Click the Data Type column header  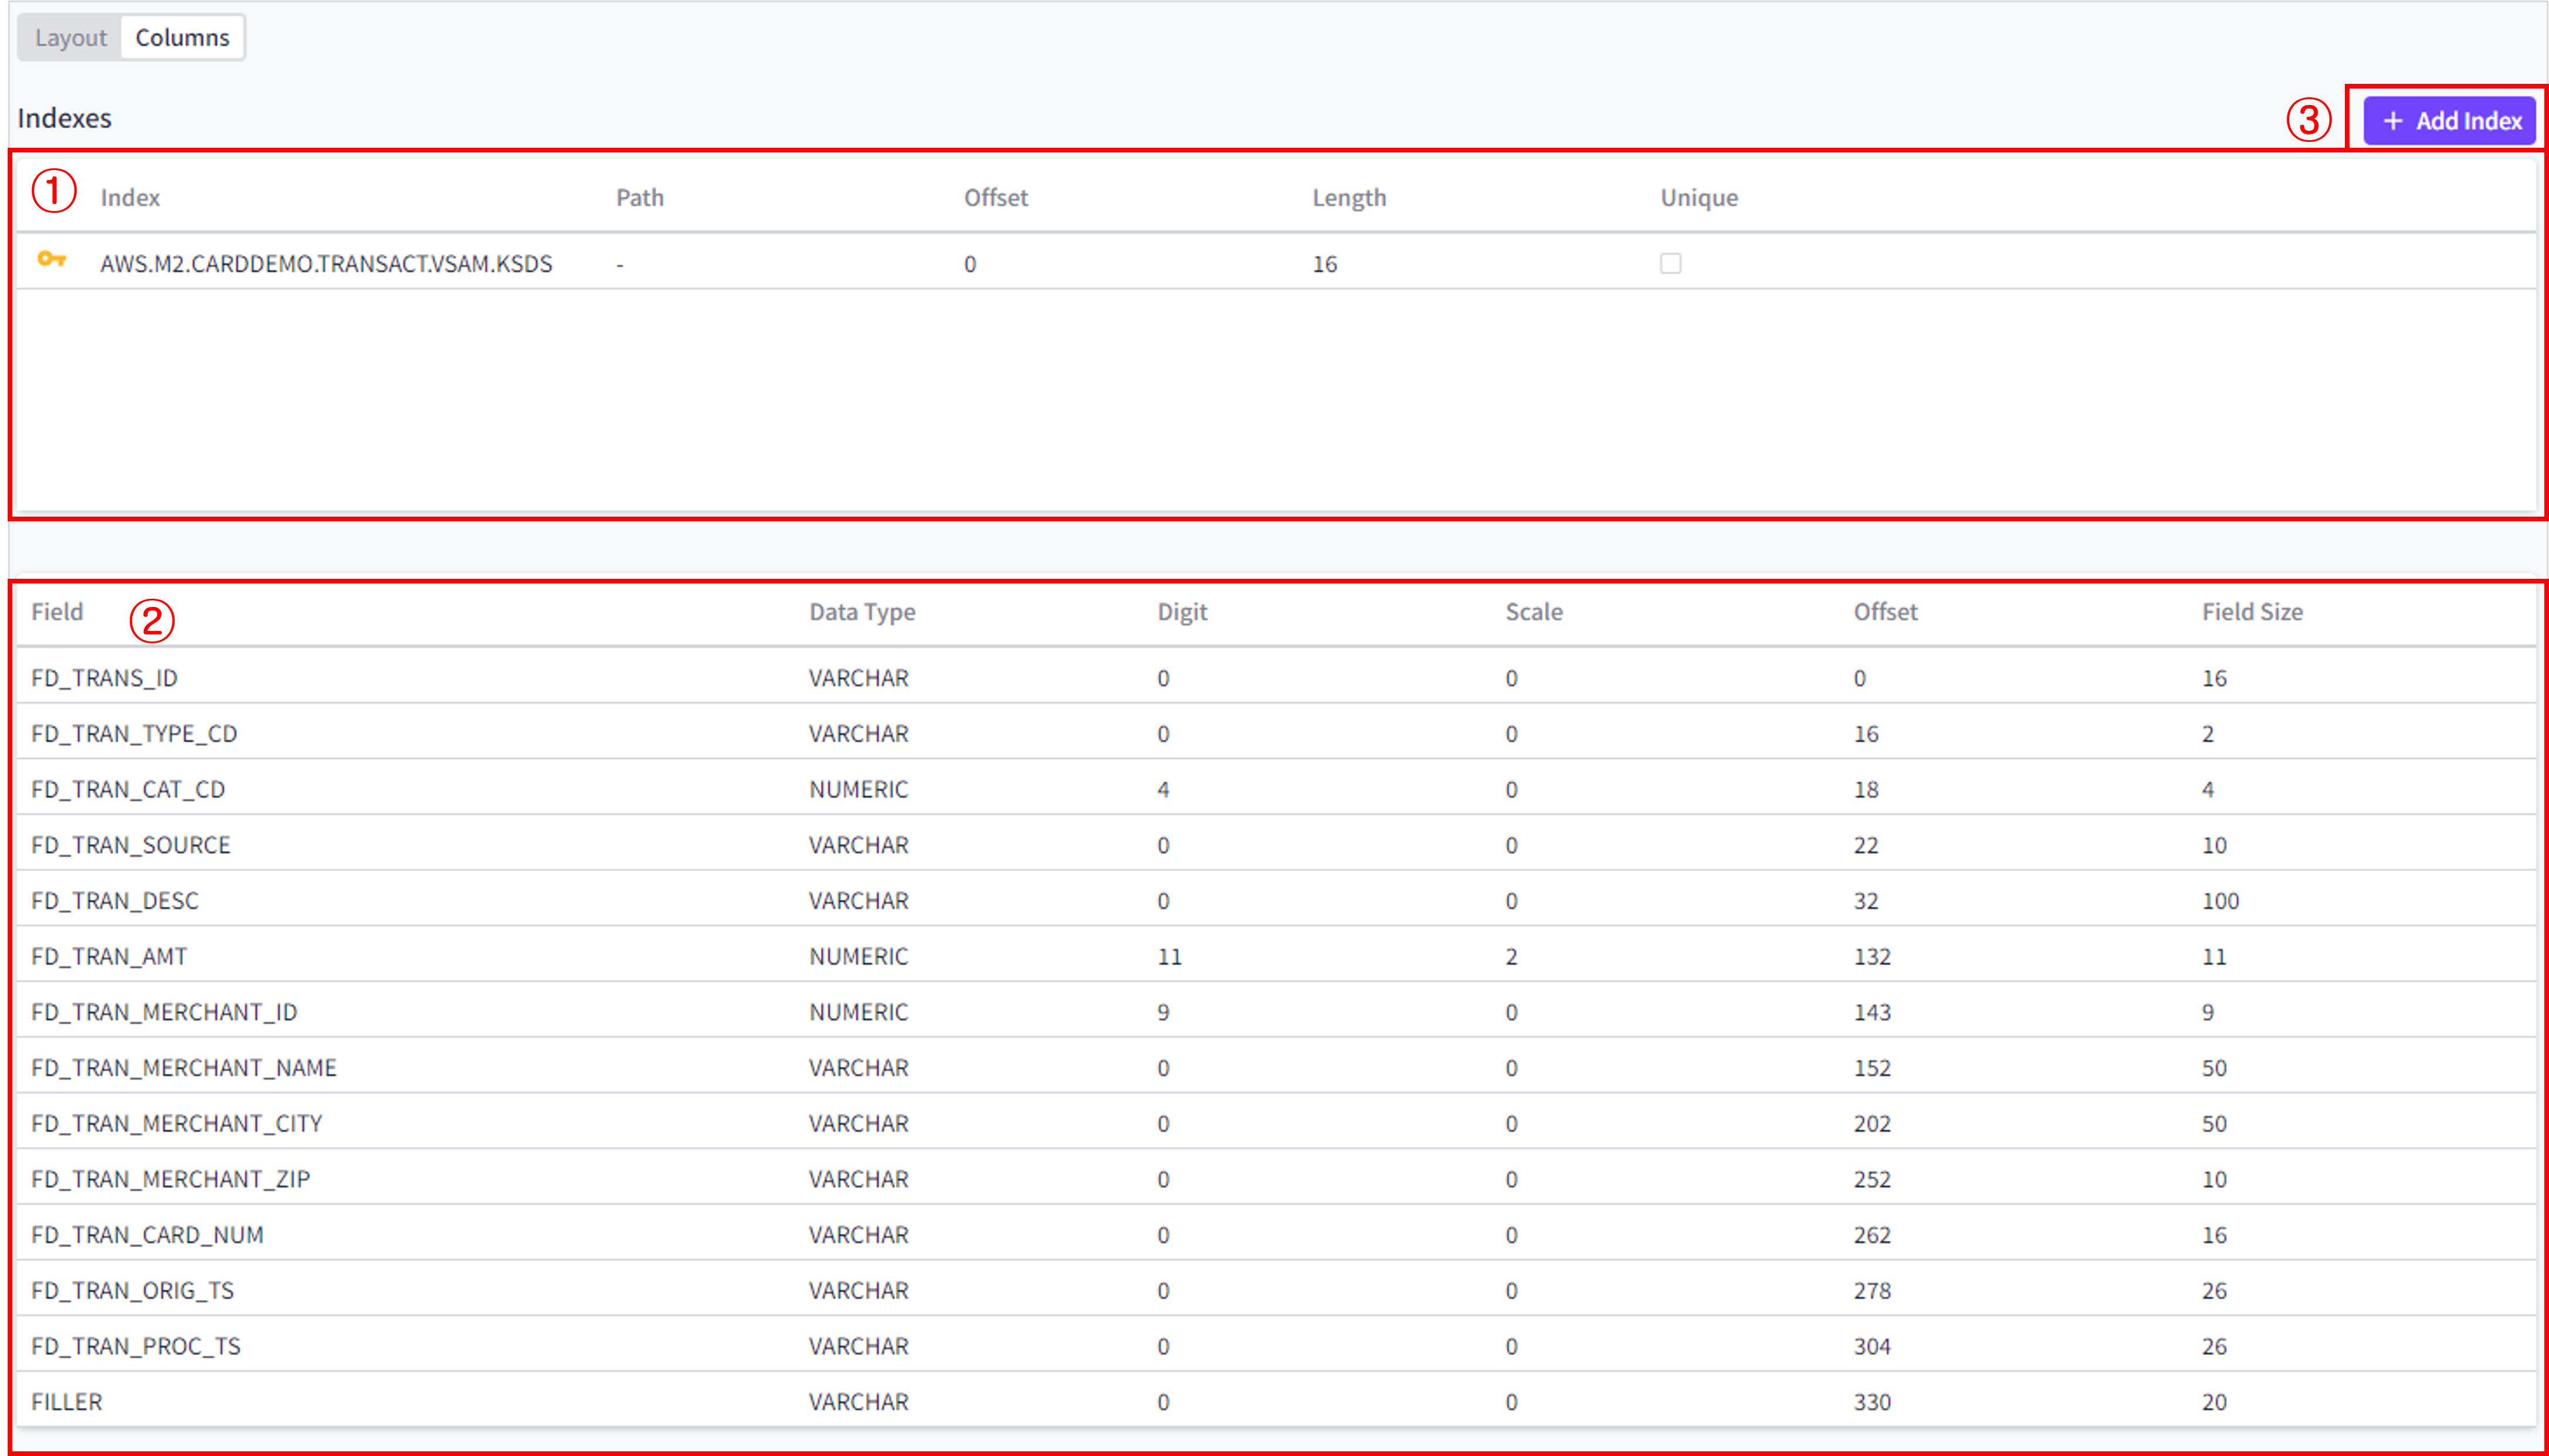tap(861, 612)
